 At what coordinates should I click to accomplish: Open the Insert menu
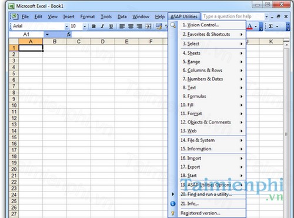click(69, 16)
